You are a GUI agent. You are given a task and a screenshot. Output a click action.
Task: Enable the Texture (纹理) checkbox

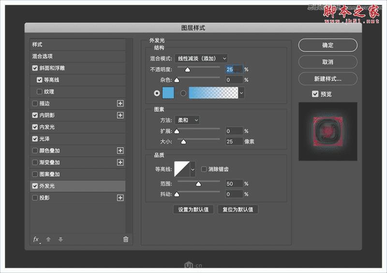(40, 91)
